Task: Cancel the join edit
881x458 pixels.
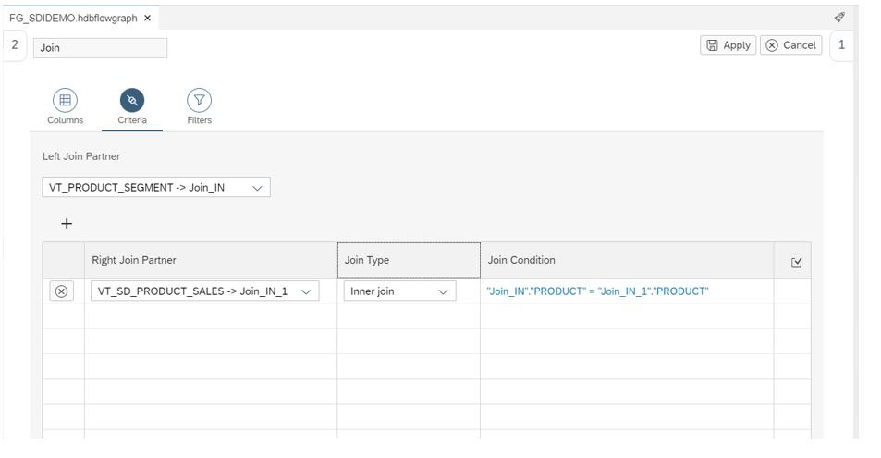Action: pyautogui.click(x=791, y=45)
